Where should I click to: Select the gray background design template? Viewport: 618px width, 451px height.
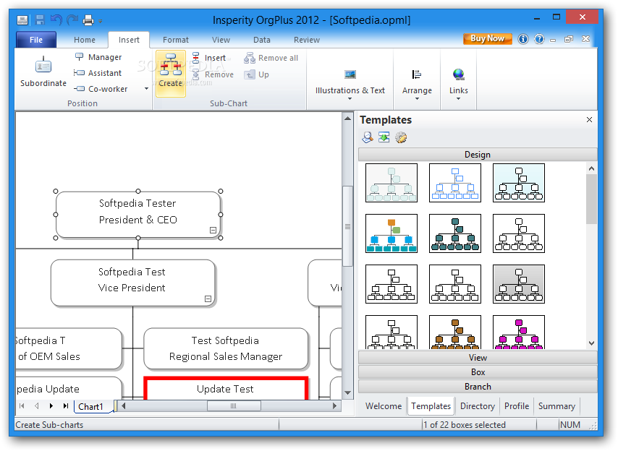pos(519,284)
